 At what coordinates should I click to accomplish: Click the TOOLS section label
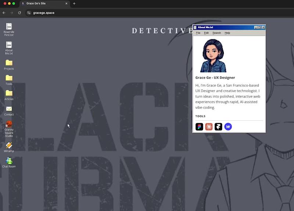(x=200, y=116)
